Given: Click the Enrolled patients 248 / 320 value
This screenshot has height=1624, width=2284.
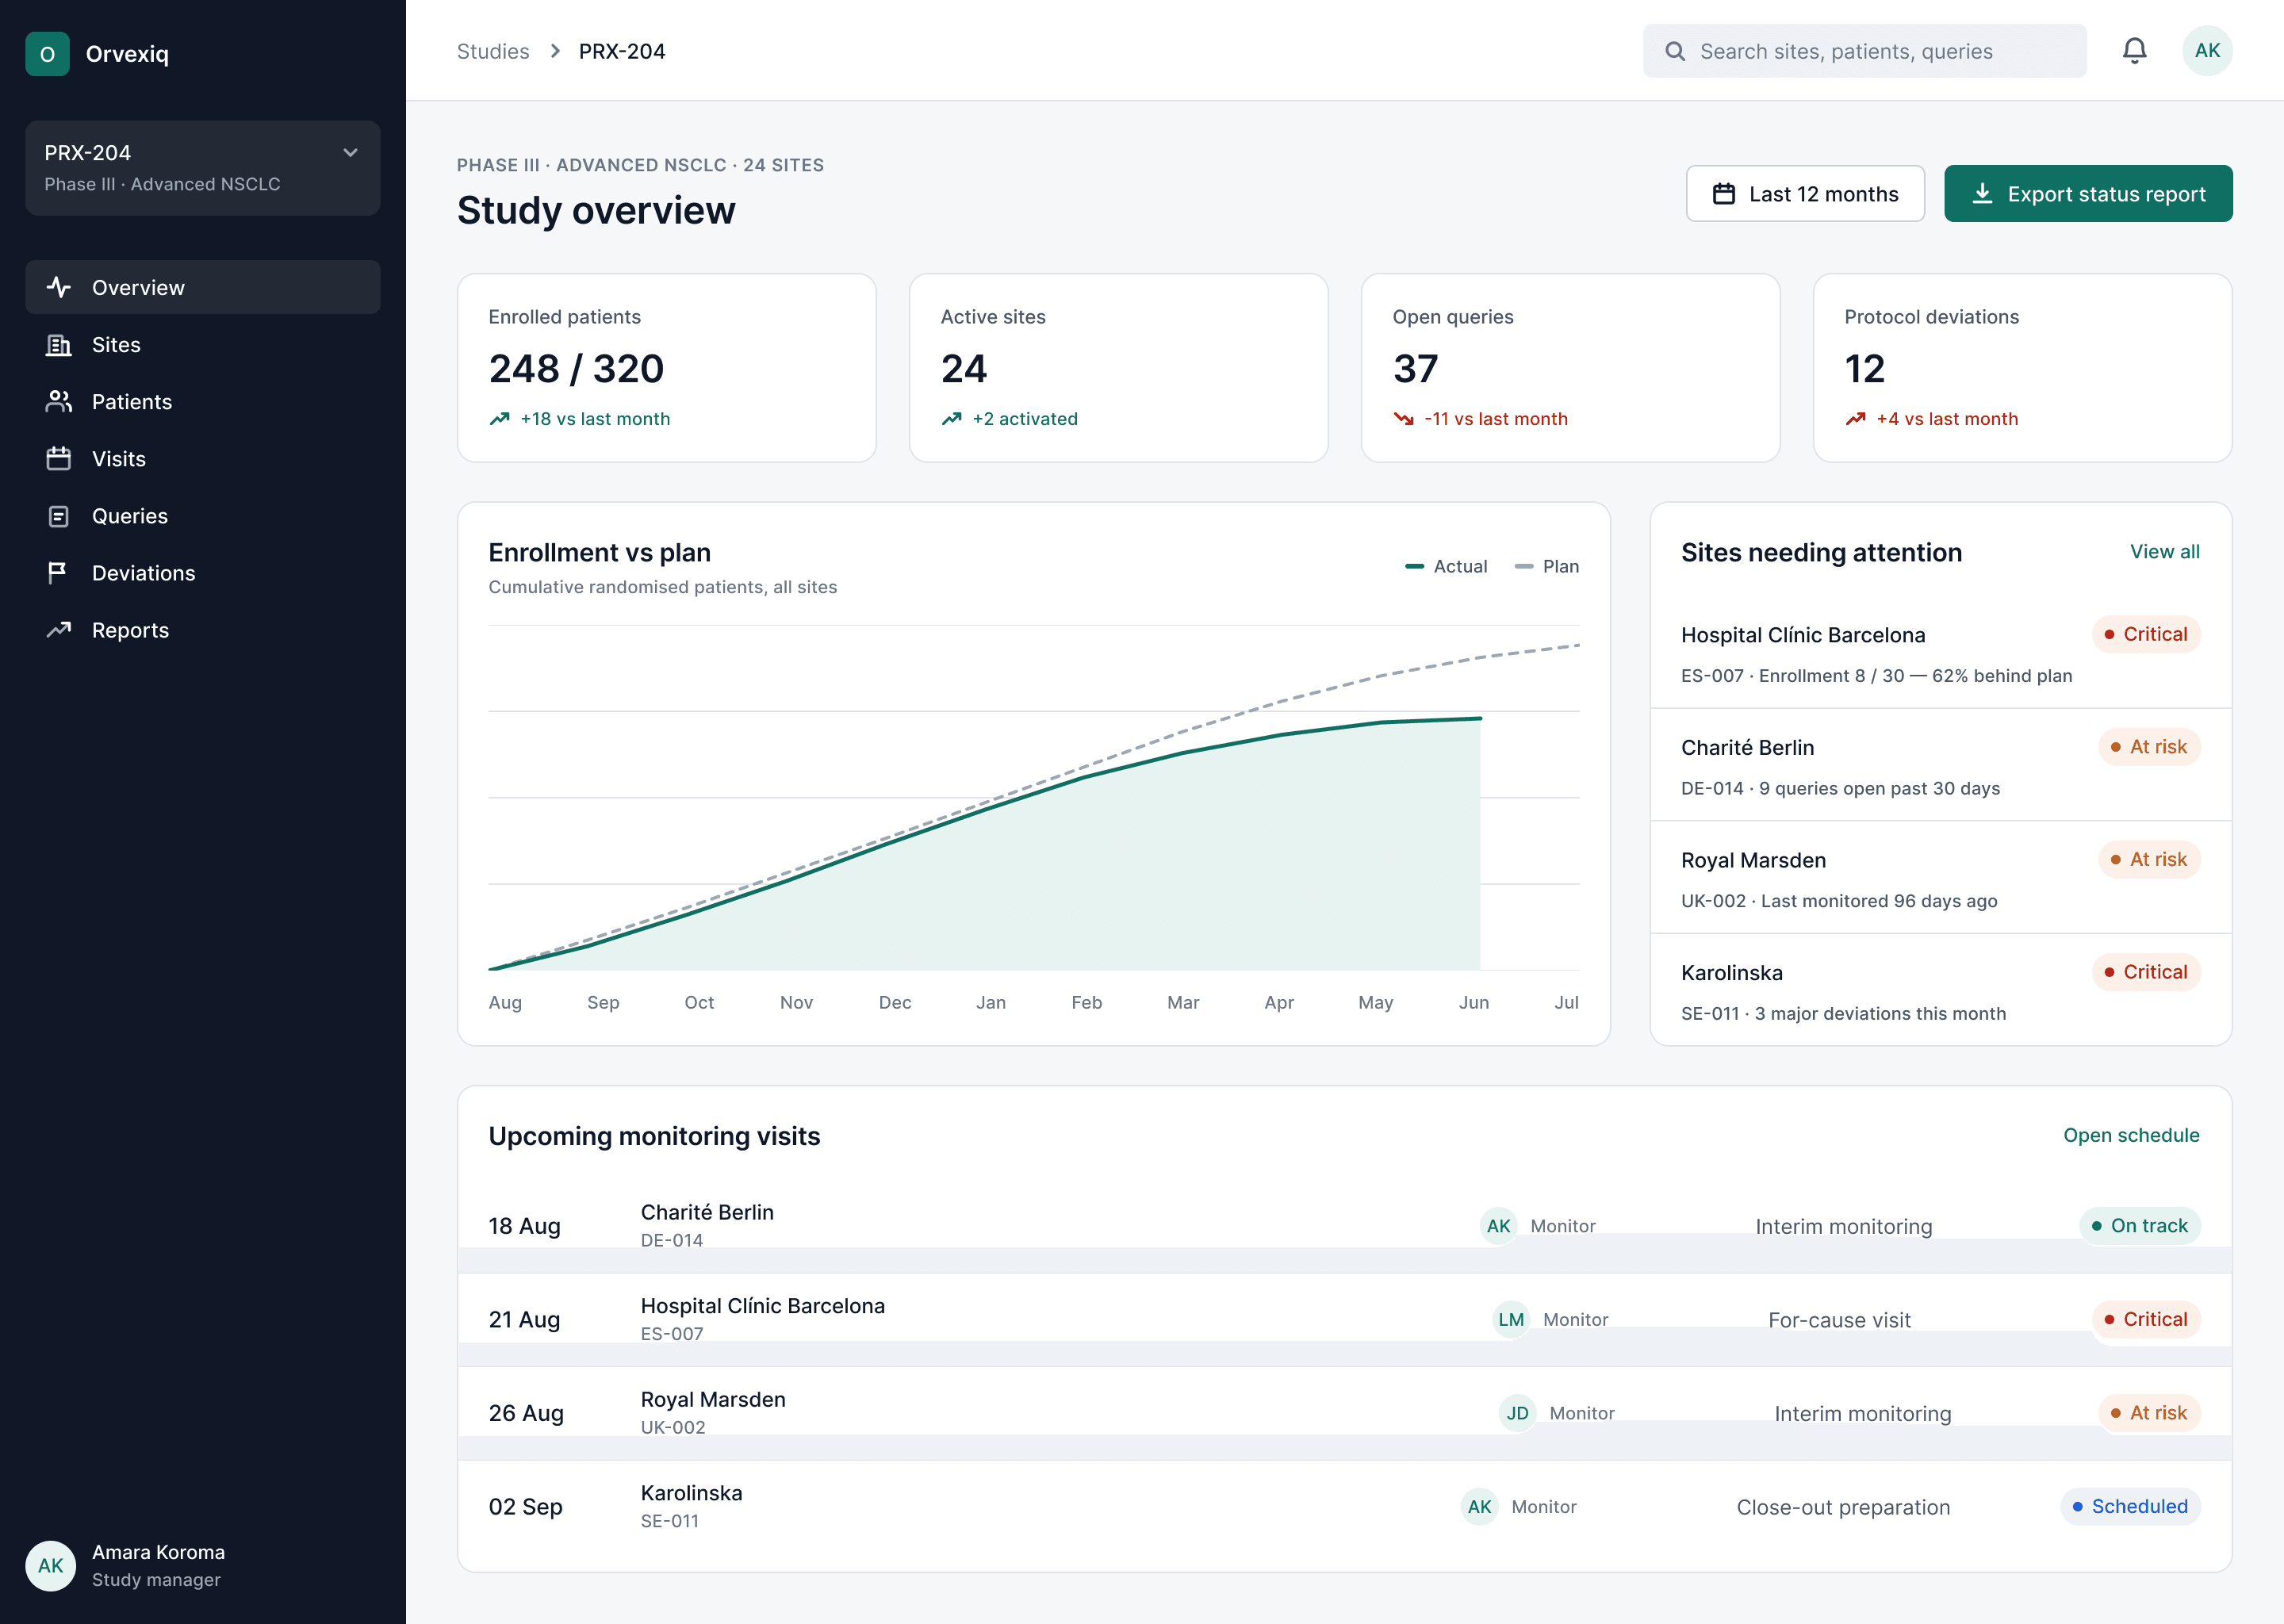Looking at the screenshot, I should point(576,369).
